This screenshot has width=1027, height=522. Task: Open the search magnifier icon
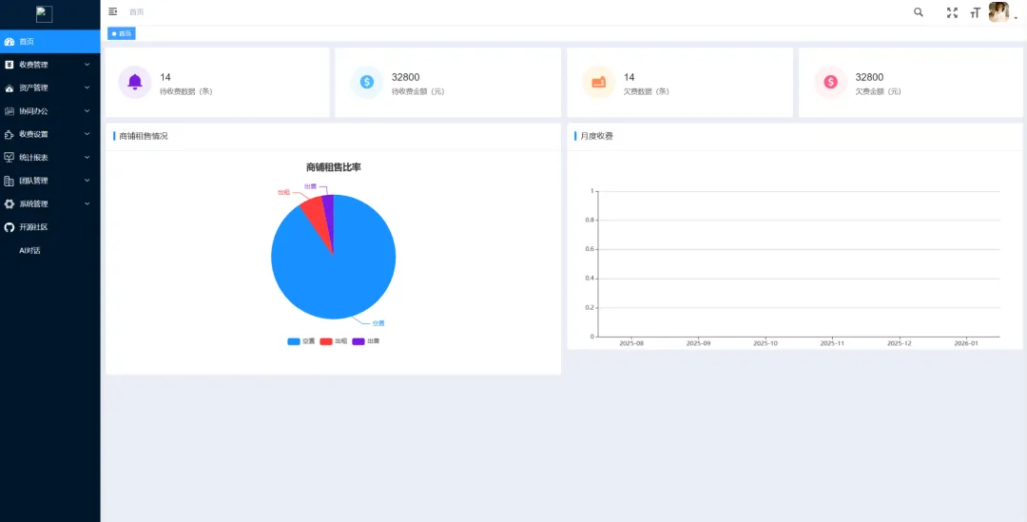919,11
